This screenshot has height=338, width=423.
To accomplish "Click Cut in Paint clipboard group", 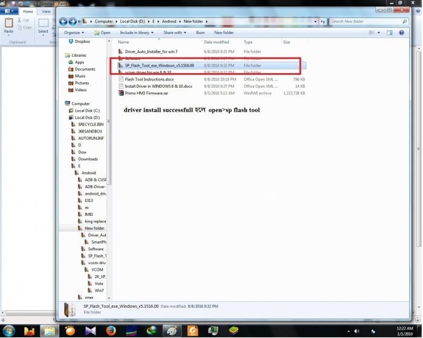I will tap(23, 20).
